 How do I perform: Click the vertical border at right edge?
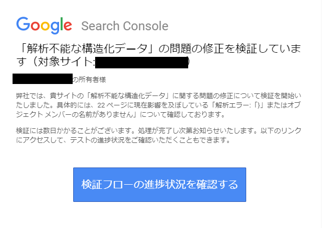[321, 114]
